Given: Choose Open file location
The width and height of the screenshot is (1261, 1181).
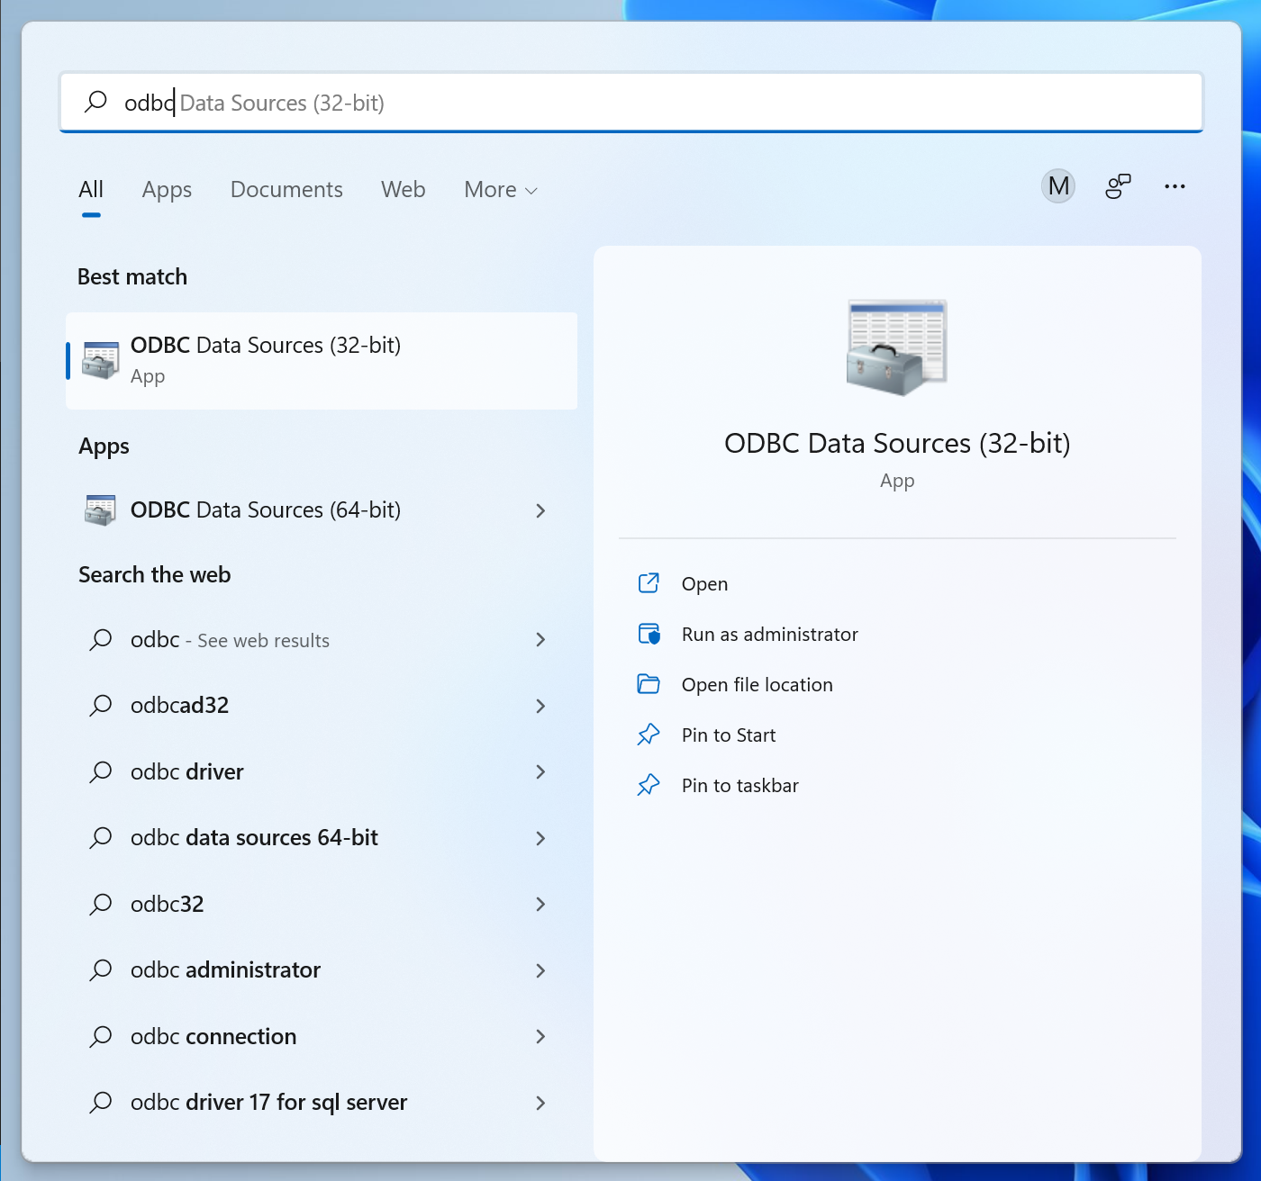Looking at the screenshot, I should [x=757, y=685].
